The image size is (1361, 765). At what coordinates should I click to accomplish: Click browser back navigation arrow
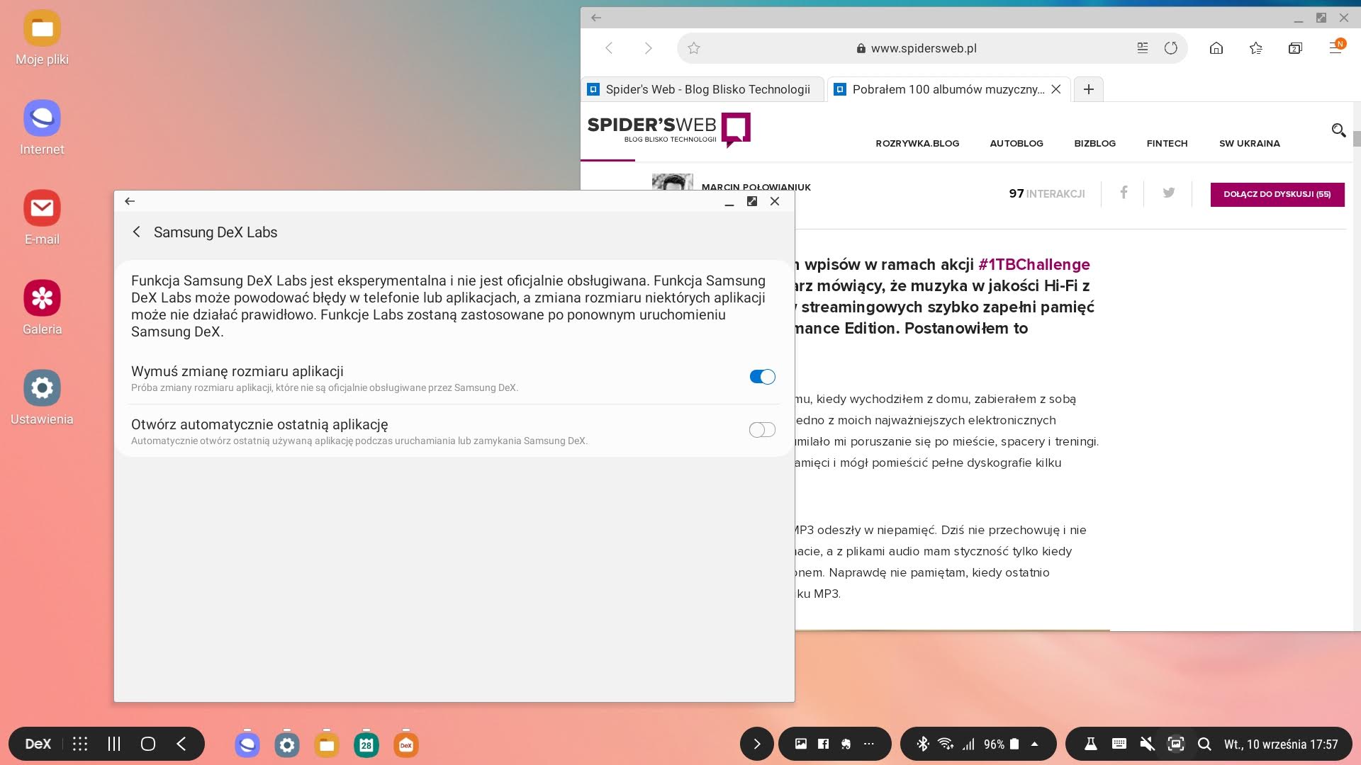tap(609, 48)
